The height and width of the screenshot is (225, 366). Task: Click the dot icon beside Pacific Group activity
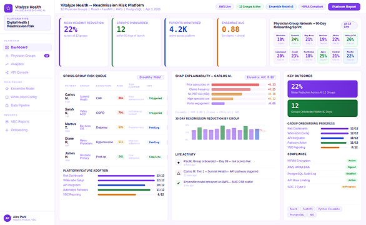[x=179, y=162]
